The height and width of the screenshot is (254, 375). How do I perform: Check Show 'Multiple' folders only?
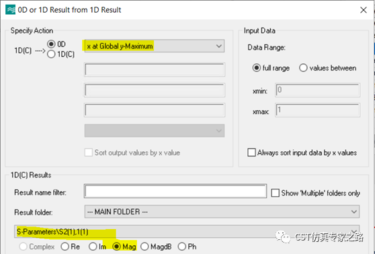coord(275,193)
